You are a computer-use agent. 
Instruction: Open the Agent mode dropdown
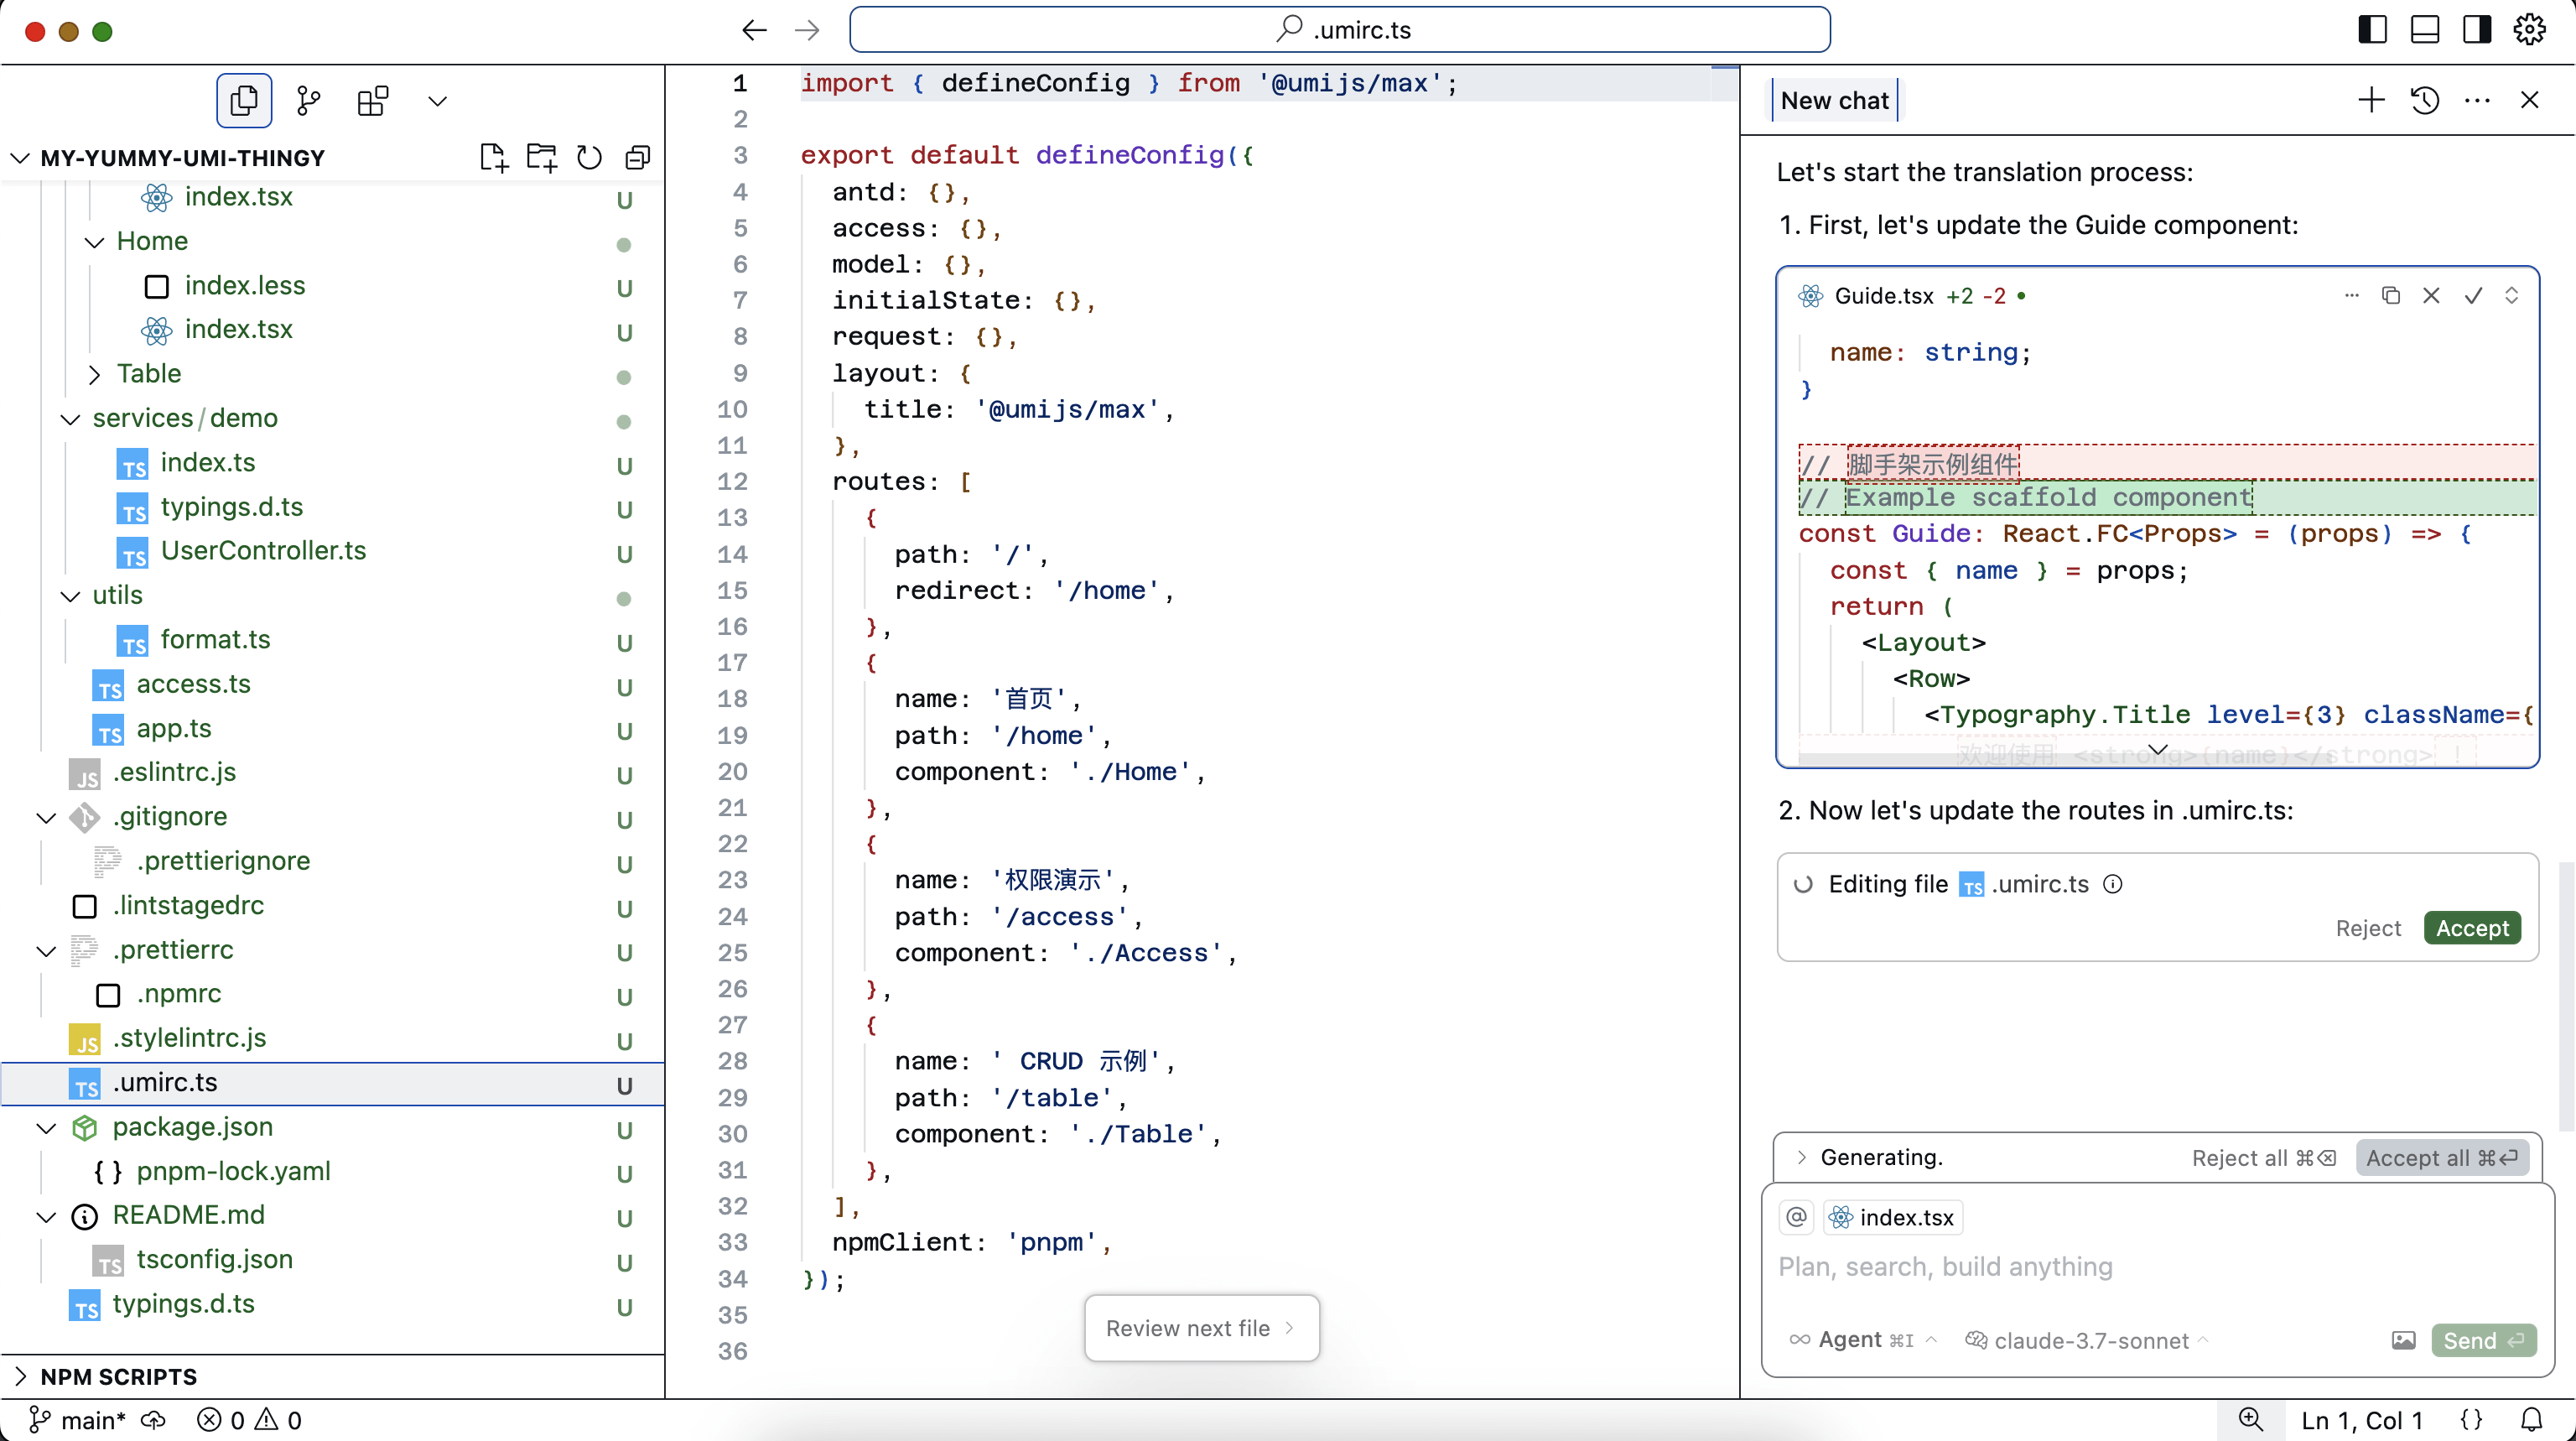pyautogui.click(x=1864, y=1340)
